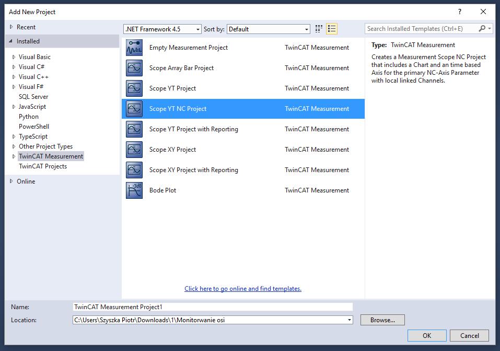This screenshot has width=500, height=351.
Task: Expand the Visual Basic node
Action: [14, 57]
